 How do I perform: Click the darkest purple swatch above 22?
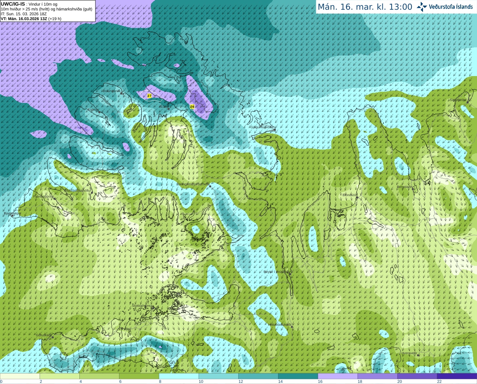457,376
